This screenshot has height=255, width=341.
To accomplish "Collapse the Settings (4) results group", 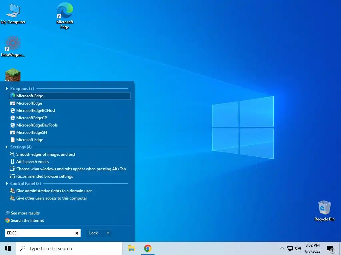I will [x=7, y=147].
